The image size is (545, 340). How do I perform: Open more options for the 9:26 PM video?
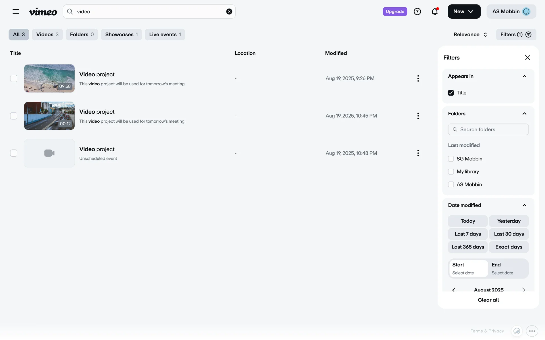click(418, 78)
